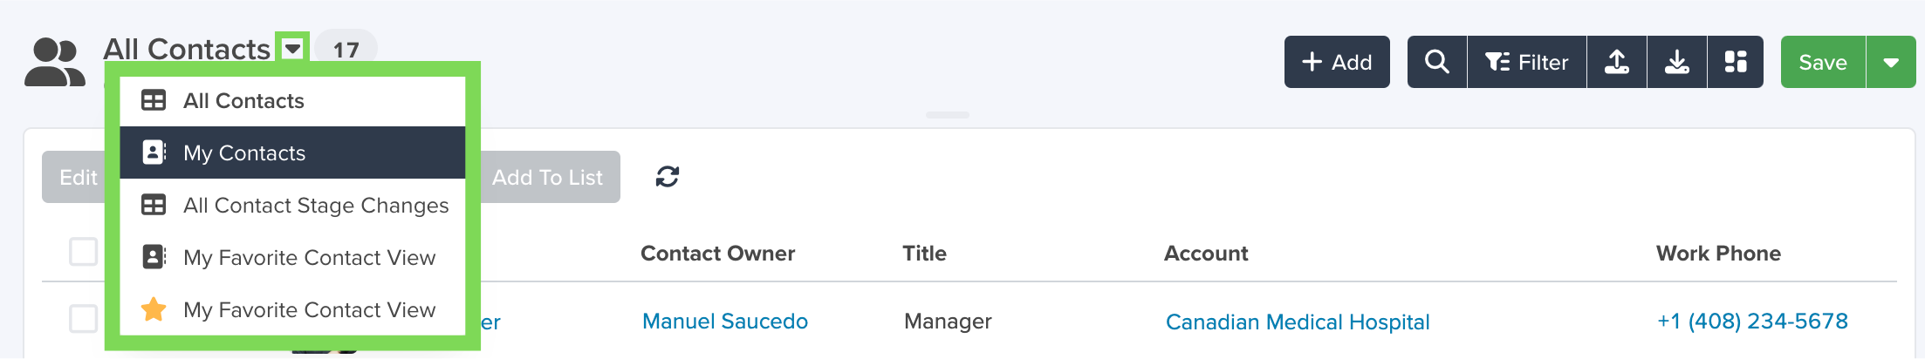Click the search magnifier icon

[1436, 62]
